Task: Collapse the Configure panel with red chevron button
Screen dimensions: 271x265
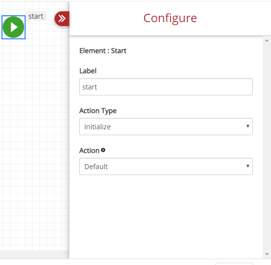Action: click(62, 19)
